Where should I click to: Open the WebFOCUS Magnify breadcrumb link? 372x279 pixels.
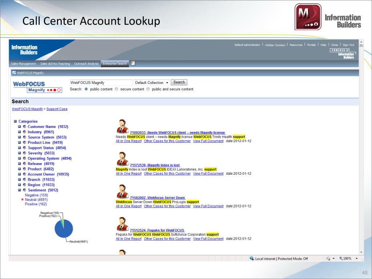pos(27,109)
